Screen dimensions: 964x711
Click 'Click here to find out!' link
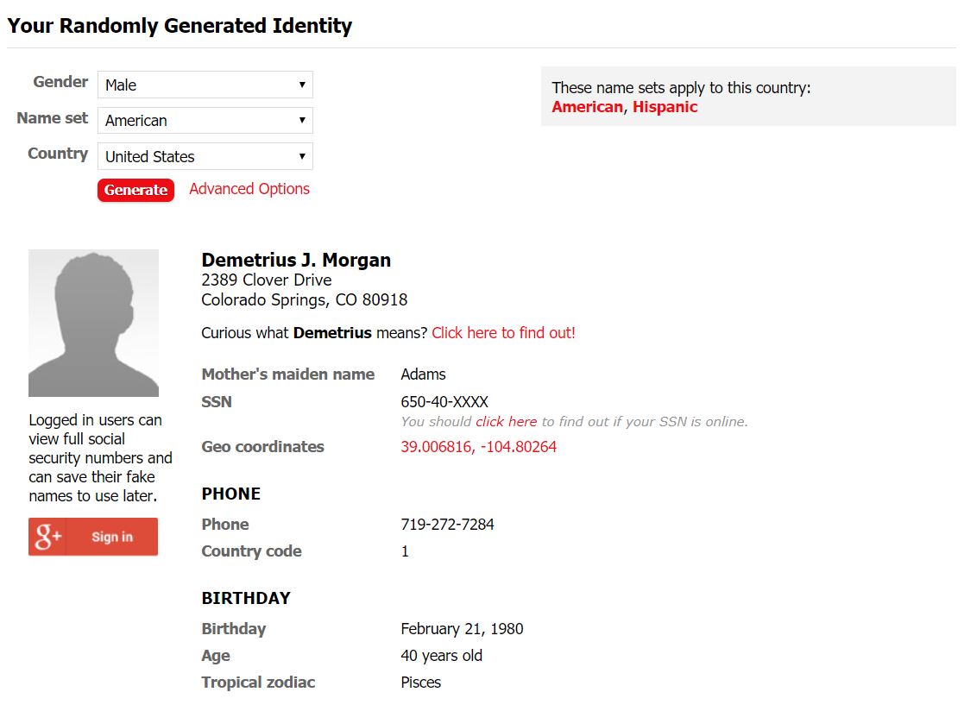[x=503, y=333]
